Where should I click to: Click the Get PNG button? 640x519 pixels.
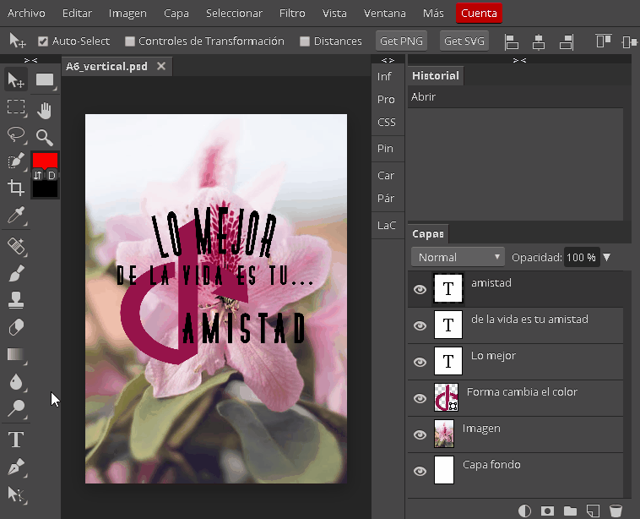click(401, 41)
